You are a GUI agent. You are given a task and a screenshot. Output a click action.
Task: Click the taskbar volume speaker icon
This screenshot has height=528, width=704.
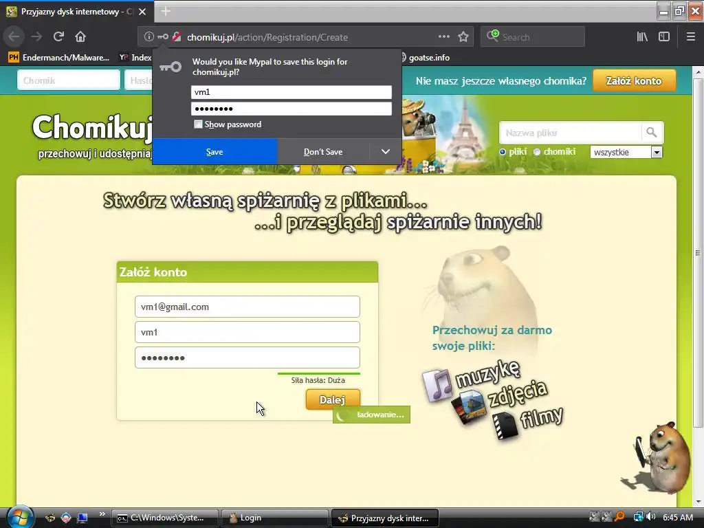click(651, 517)
